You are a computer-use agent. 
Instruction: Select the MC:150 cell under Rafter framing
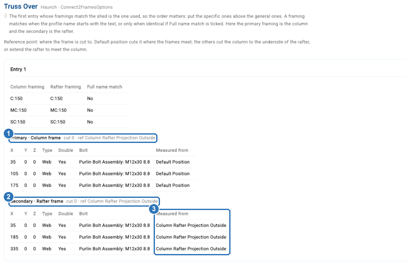tap(58, 110)
